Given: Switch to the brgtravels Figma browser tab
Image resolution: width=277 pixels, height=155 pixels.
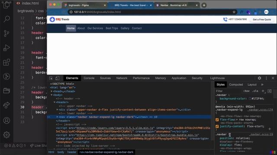Looking at the screenshot, I should (x=84, y=5).
